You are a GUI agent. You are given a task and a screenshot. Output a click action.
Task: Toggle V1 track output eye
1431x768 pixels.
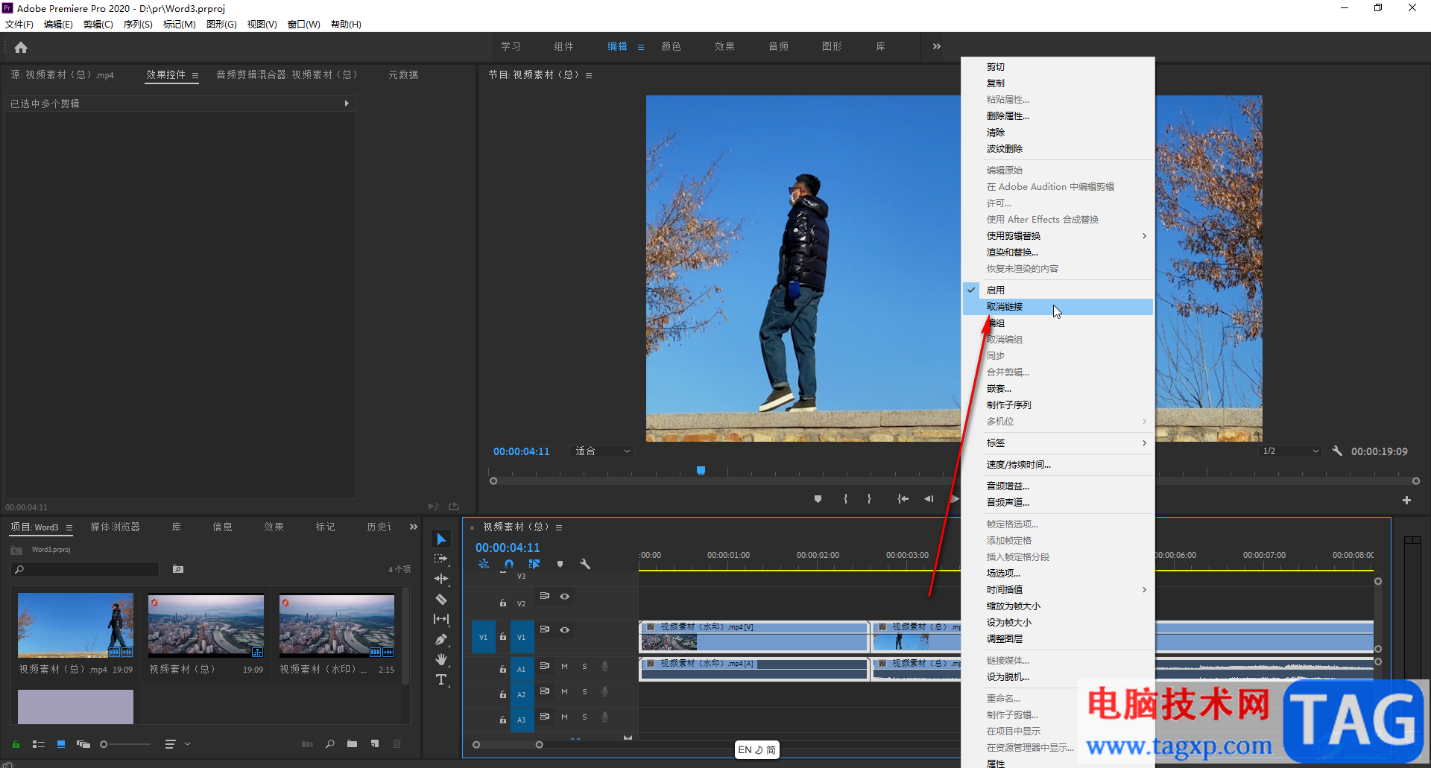[565, 629]
